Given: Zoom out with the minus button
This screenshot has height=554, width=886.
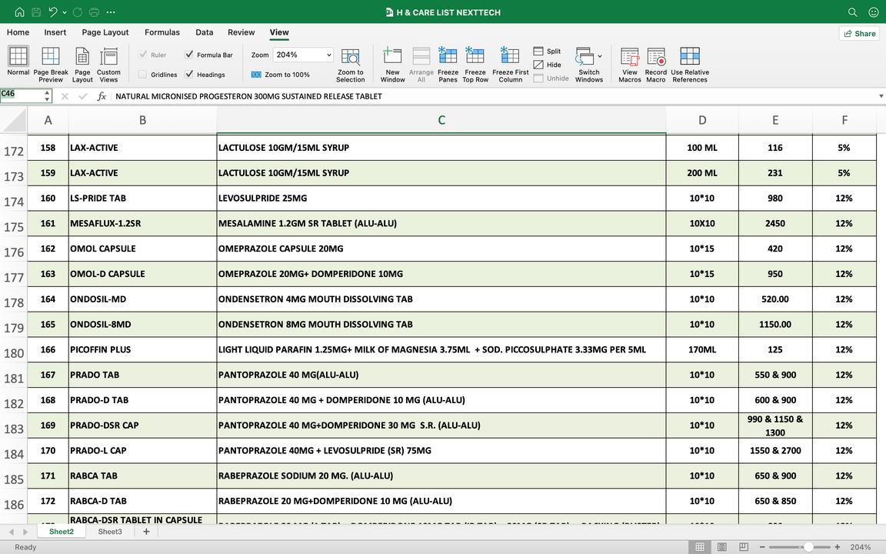Looking at the screenshot, I should pyautogui.click(x=762, y=546).
